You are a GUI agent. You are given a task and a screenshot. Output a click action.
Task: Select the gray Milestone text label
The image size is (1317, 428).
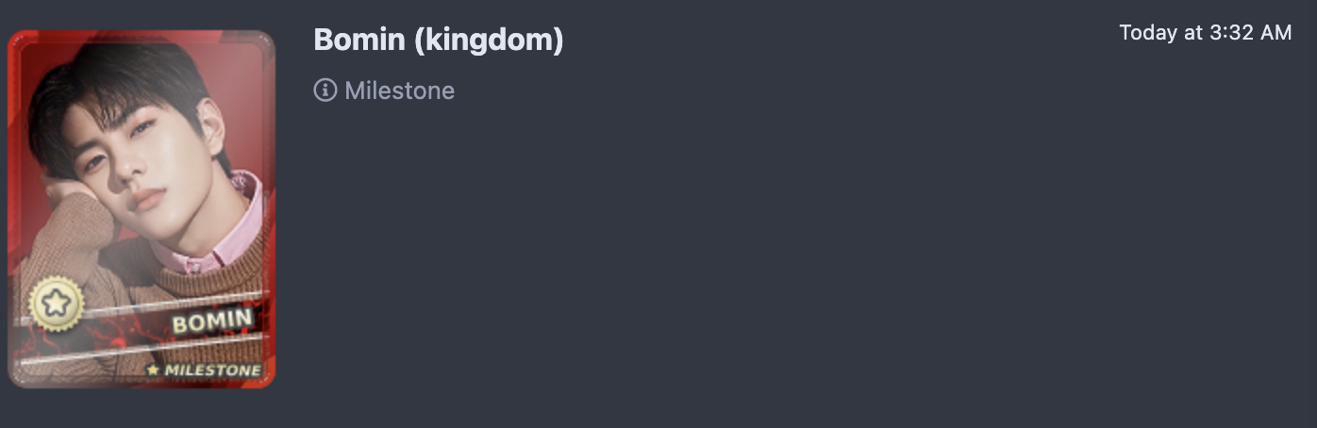400,91
